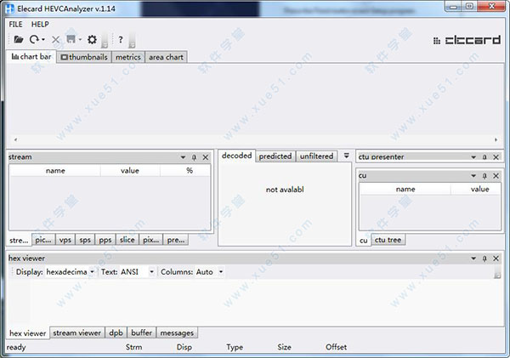Pin the cu panel
Viewport: 510px width, 358px height.
click(x=484, y=176)
